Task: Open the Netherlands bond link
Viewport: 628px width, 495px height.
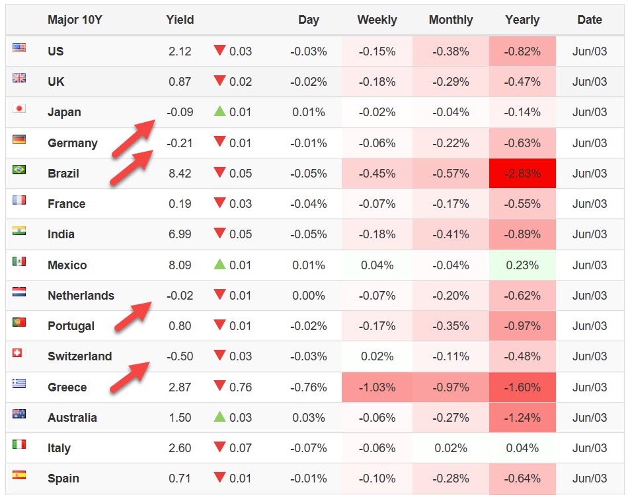Action: 81,296
